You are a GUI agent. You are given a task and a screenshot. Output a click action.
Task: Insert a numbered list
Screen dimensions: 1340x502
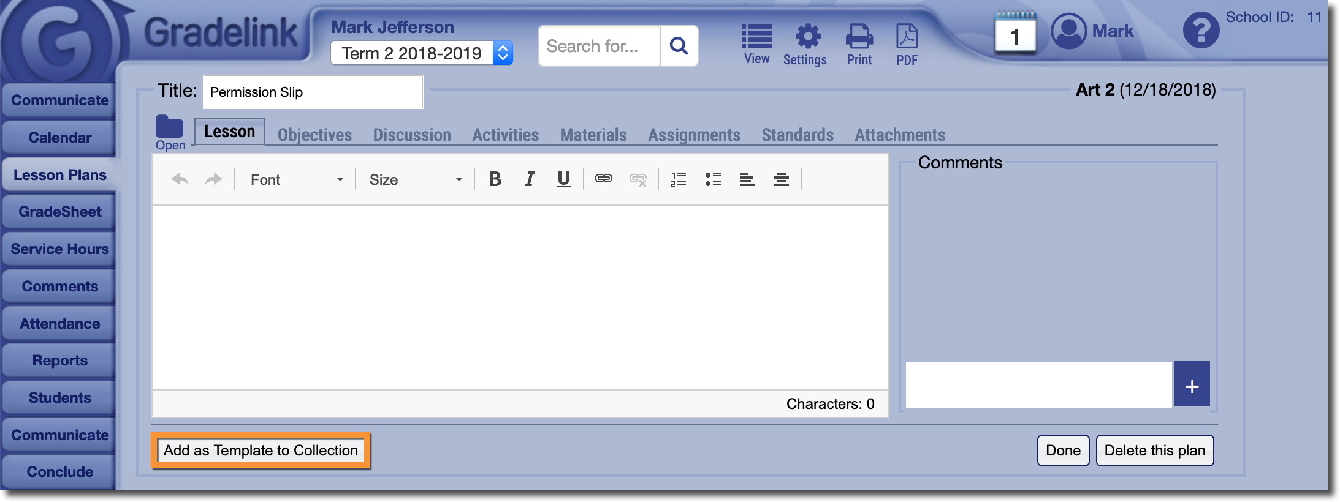[x=679, y=179]
